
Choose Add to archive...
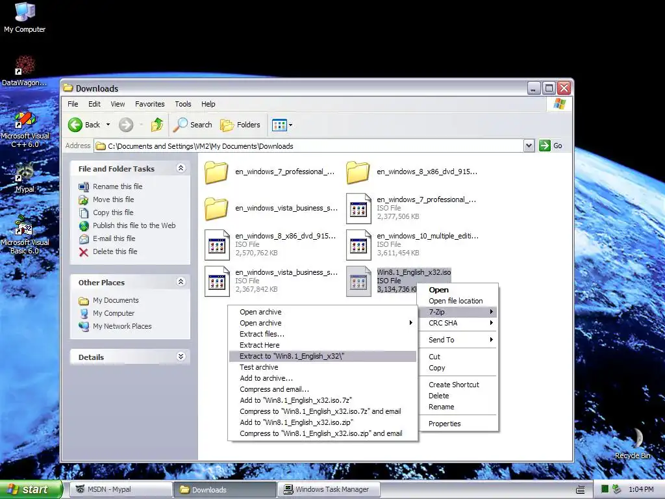pyautogui.click(x=322, y=378)
